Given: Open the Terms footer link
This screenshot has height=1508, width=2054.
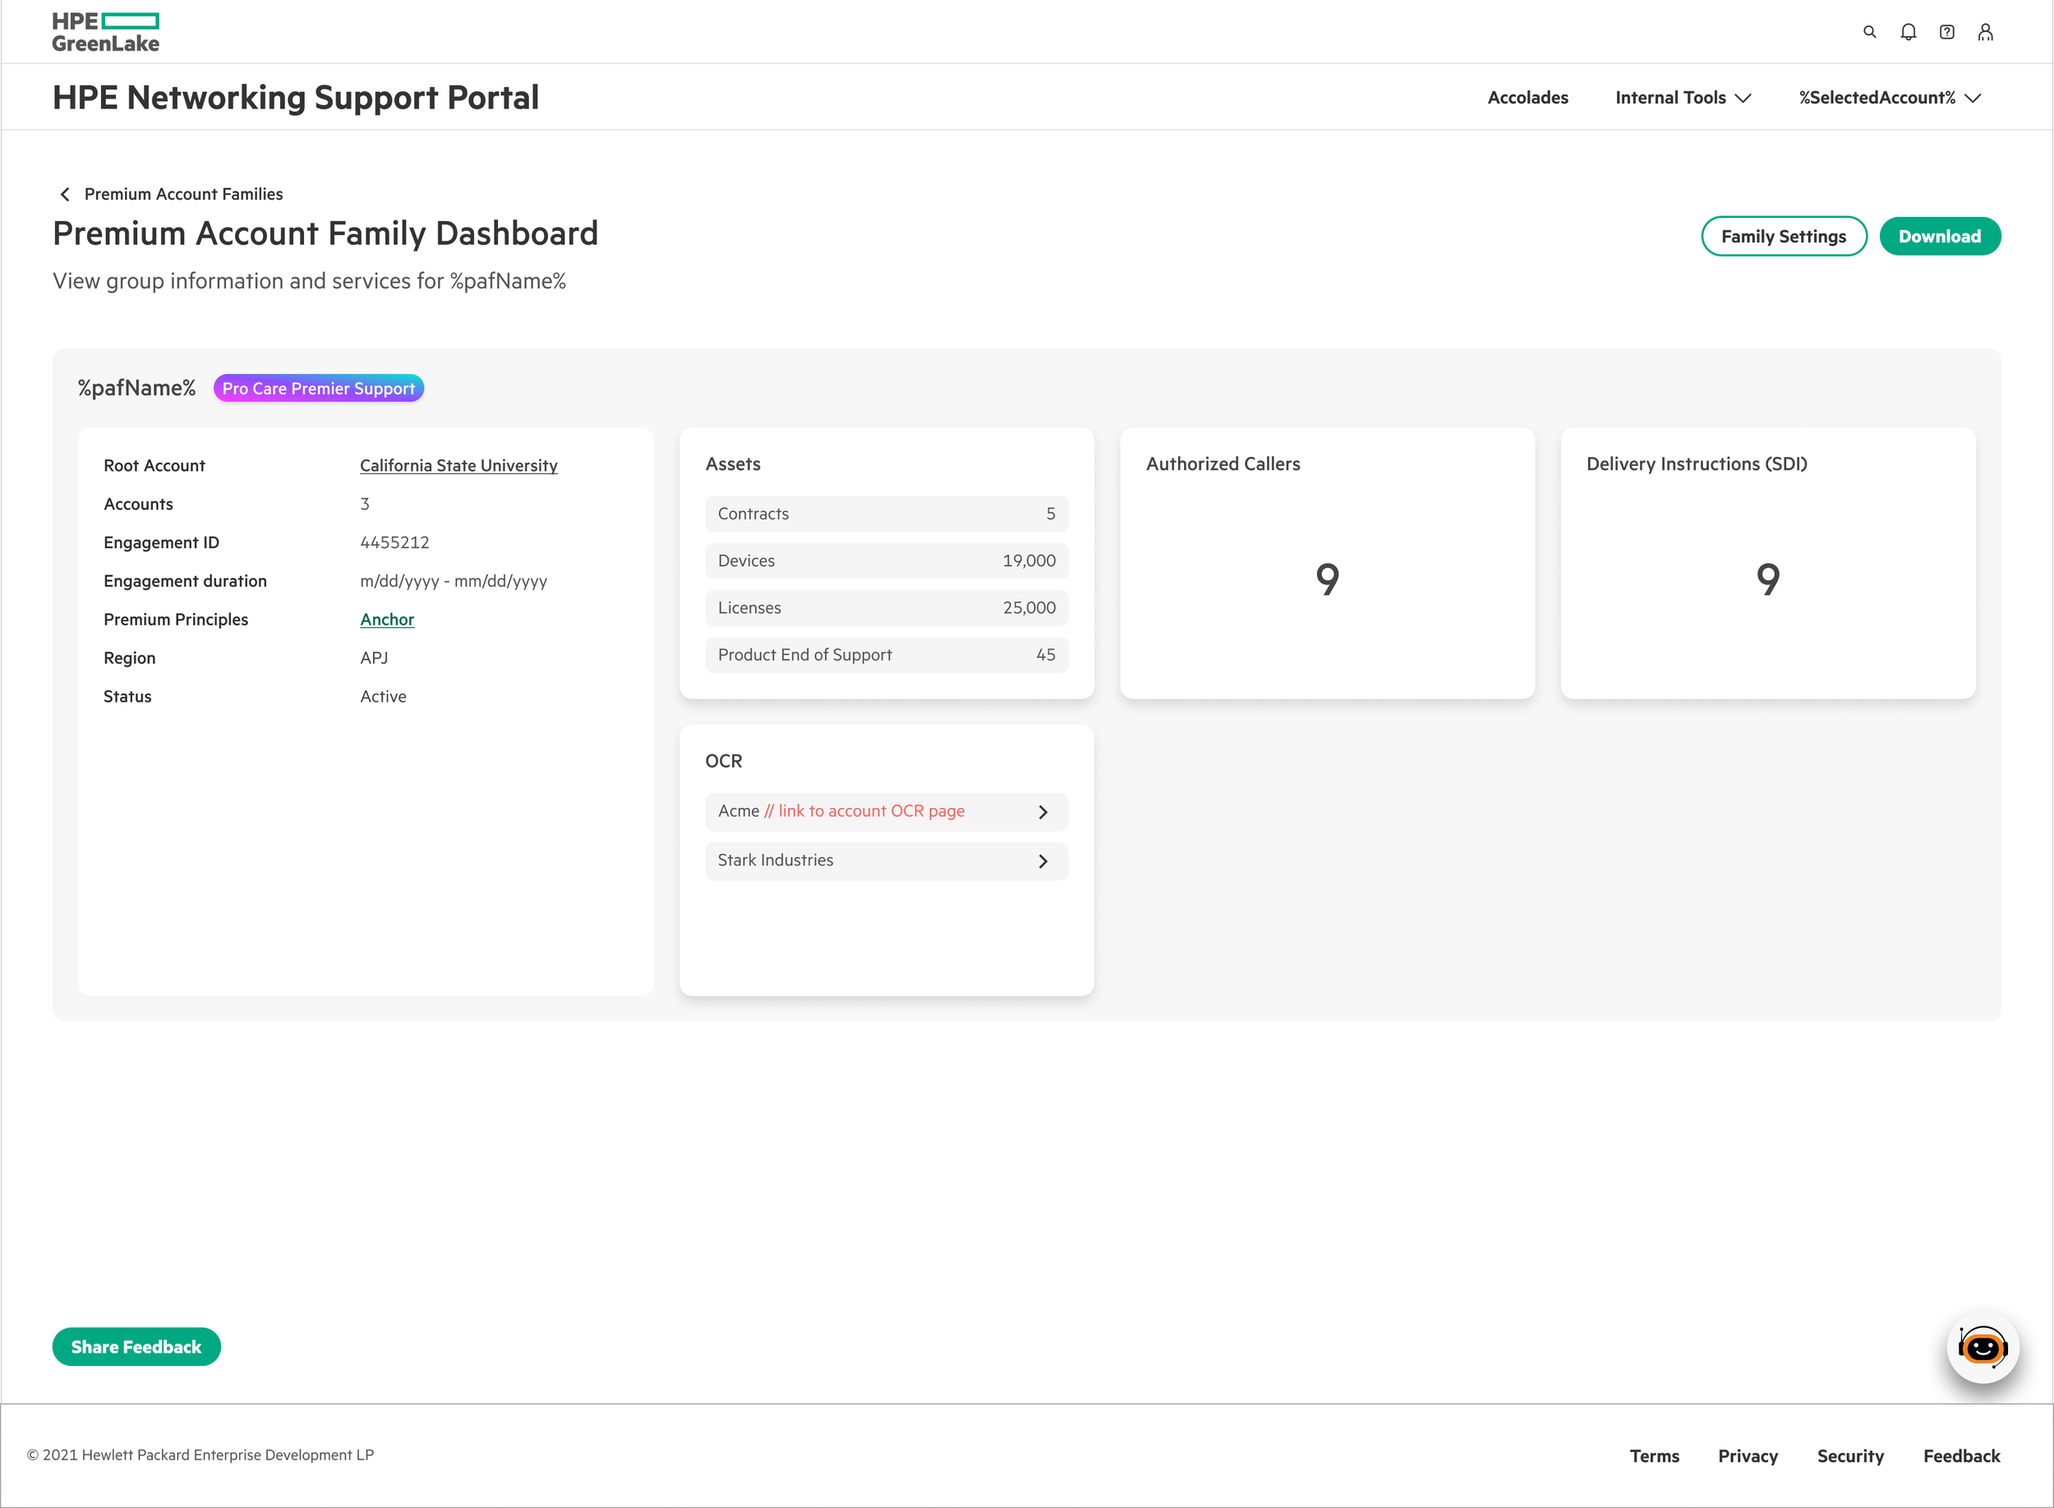Looking at the screenshot, I should tap(1653, 1456).
